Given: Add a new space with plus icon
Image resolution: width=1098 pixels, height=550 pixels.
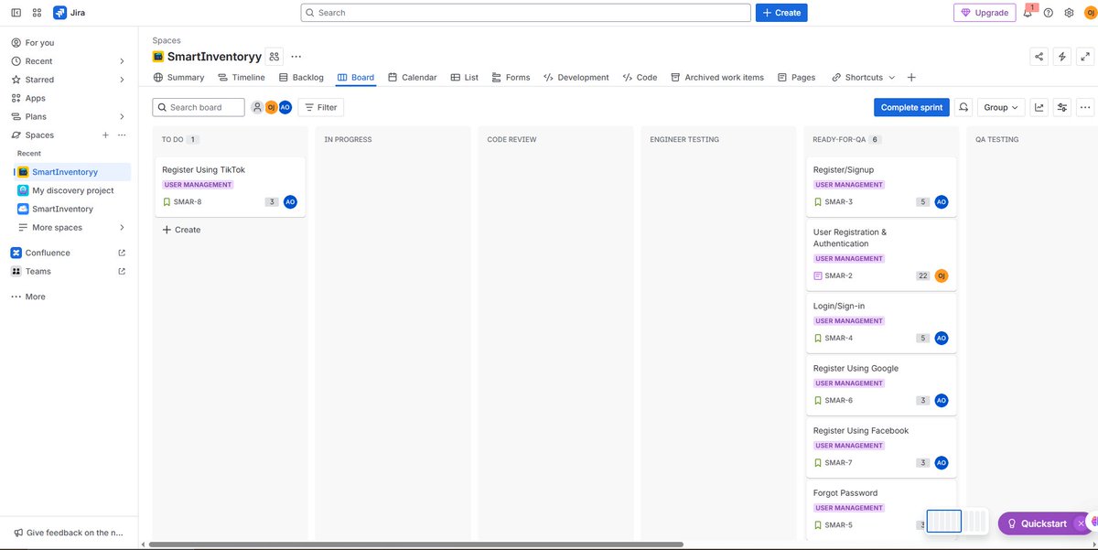Looking at the screenshot, I should pos(105,135).
